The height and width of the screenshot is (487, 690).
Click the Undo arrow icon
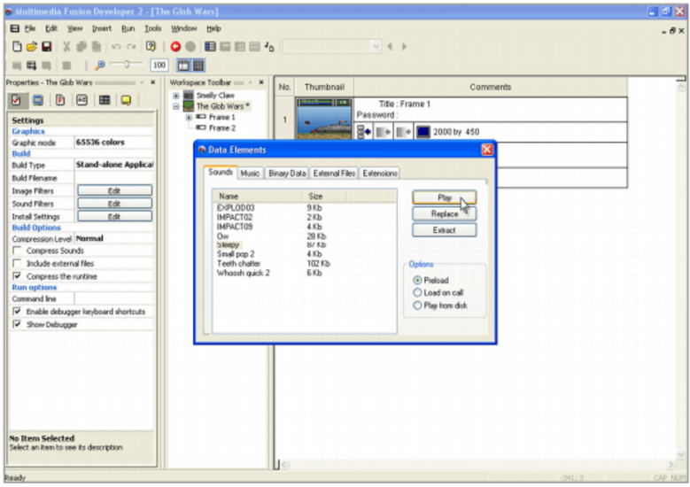tap(116, 47)
